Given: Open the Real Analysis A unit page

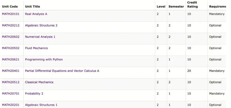Looking at the screenshot, I should click(x=36, y=14).
